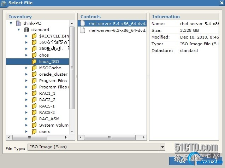225x168 pixels.
Task: Click the oracle_cluster folder icon
Action: tap(34, 74)
